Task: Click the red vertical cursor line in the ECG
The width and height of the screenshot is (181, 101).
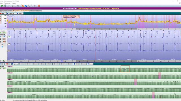Action: (x=95, y=46)
